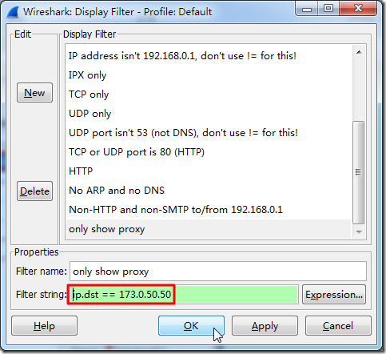Click the filter list scroll down arrow
The width and height of the screenshot is (386, 354).
click(x=359, y=231)
